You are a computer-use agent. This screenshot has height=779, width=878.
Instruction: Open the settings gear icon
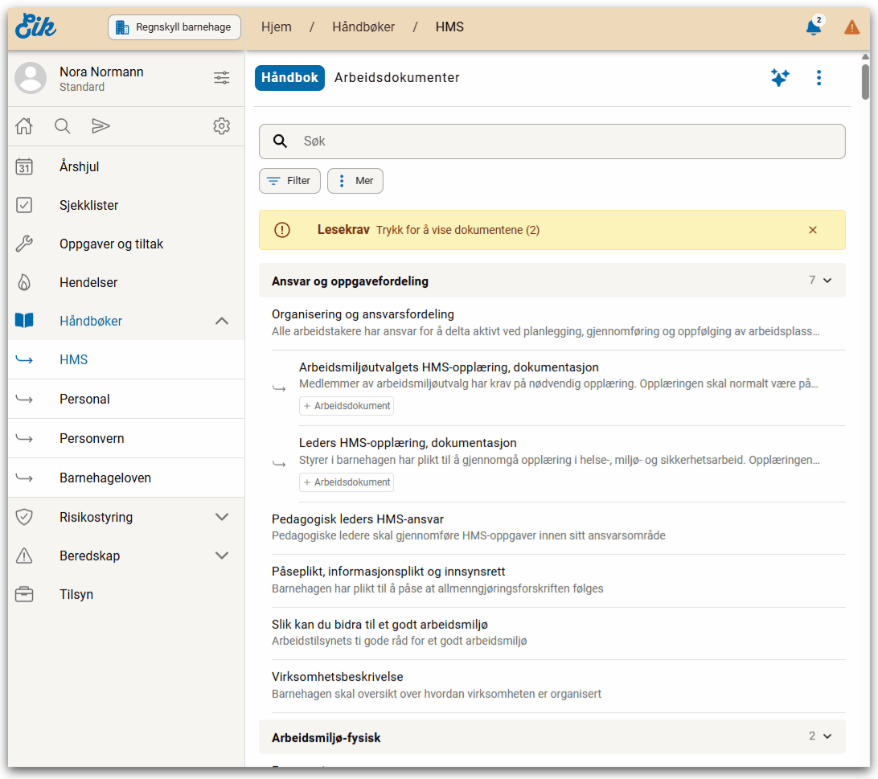[221, 126]
